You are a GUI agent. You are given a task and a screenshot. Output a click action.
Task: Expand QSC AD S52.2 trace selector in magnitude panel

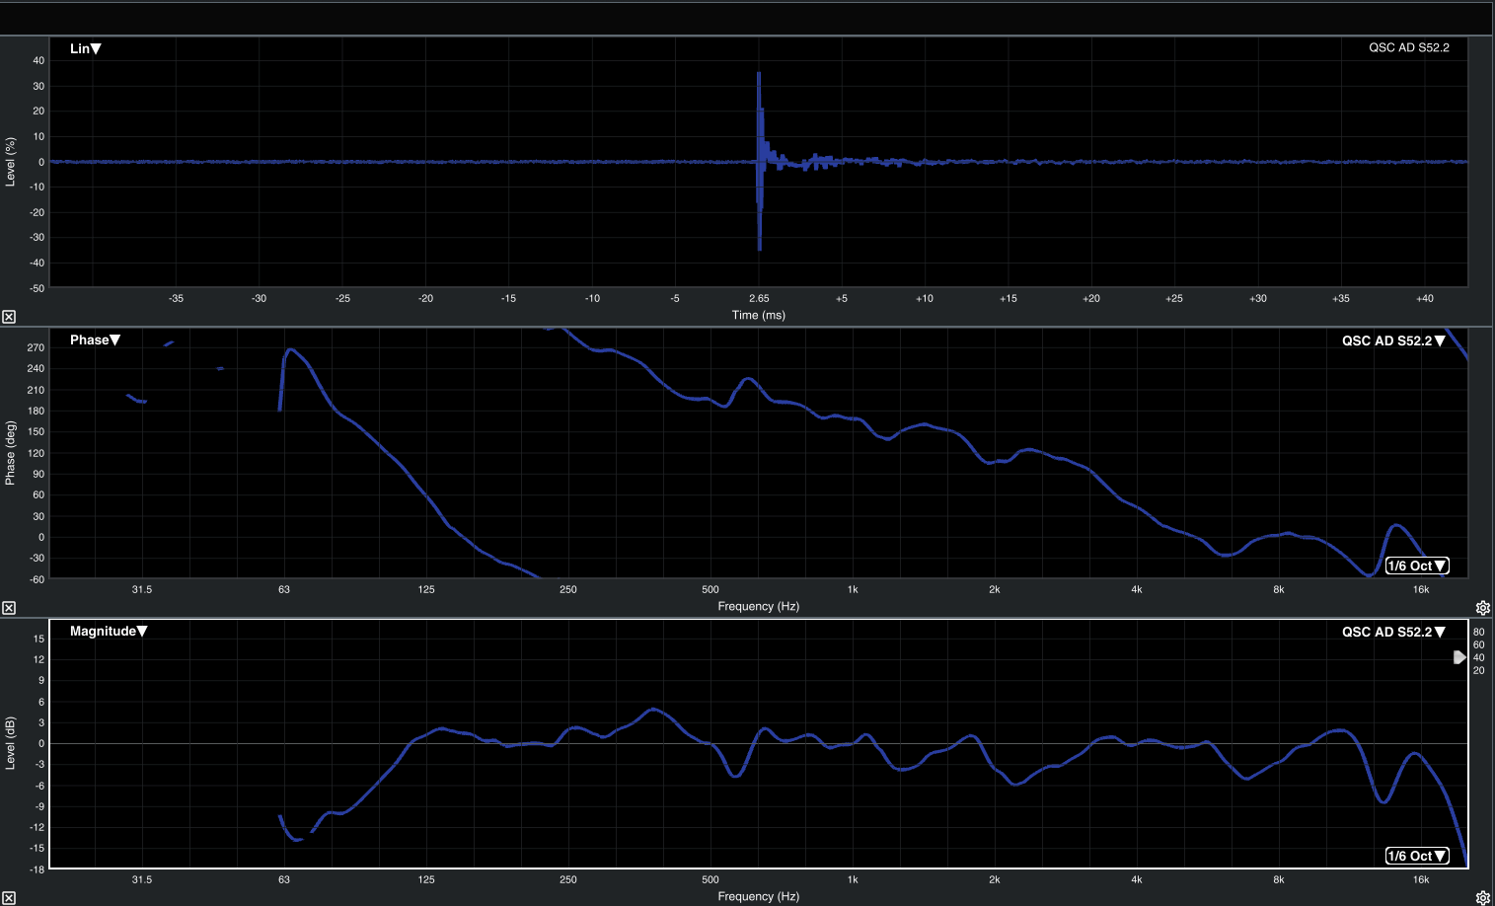(1393, 632)
